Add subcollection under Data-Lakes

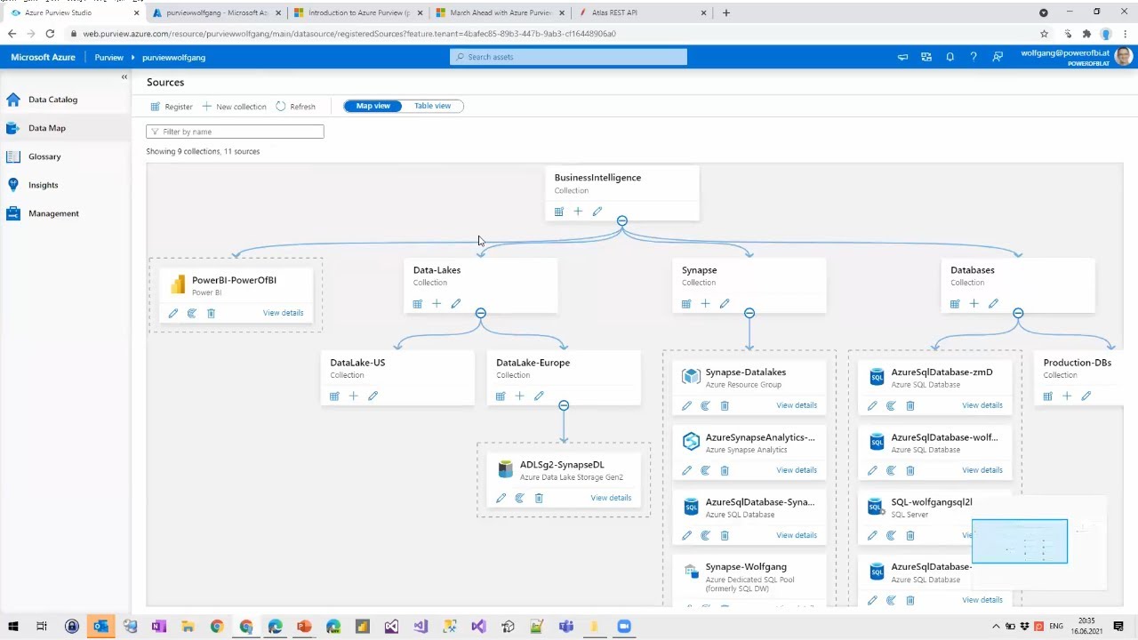coord(437,304)
